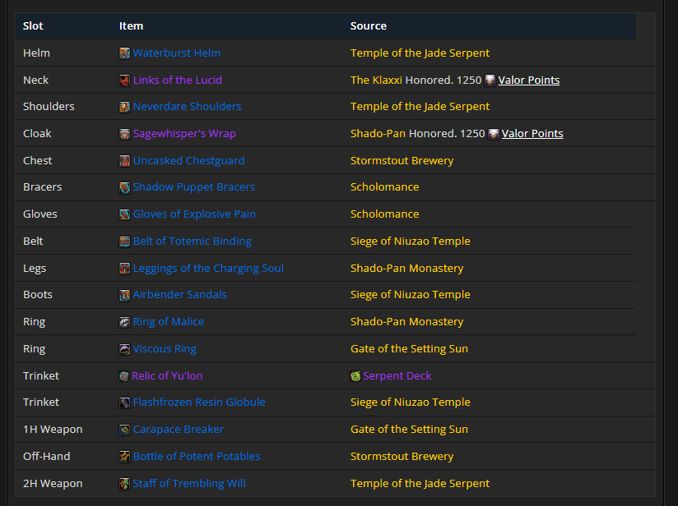Screen dimensions: 678x506
Task: Open the Uncasked Chestguard link
Action: (x=188, y=161)
